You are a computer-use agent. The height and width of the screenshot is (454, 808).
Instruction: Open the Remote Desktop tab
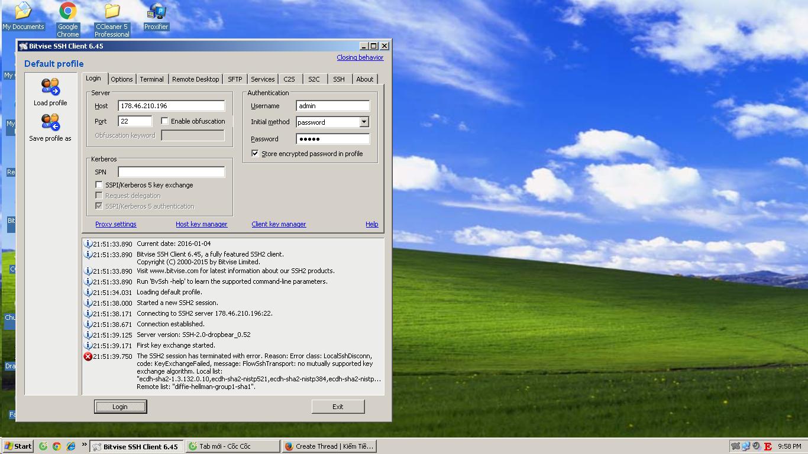pyautogui.click(x=195, y=79)
